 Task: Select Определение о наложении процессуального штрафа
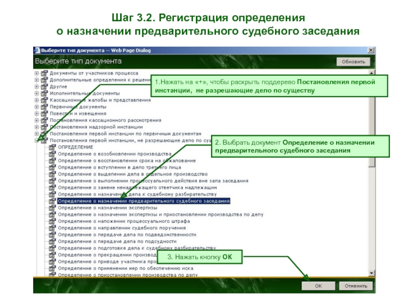[124, 221]
